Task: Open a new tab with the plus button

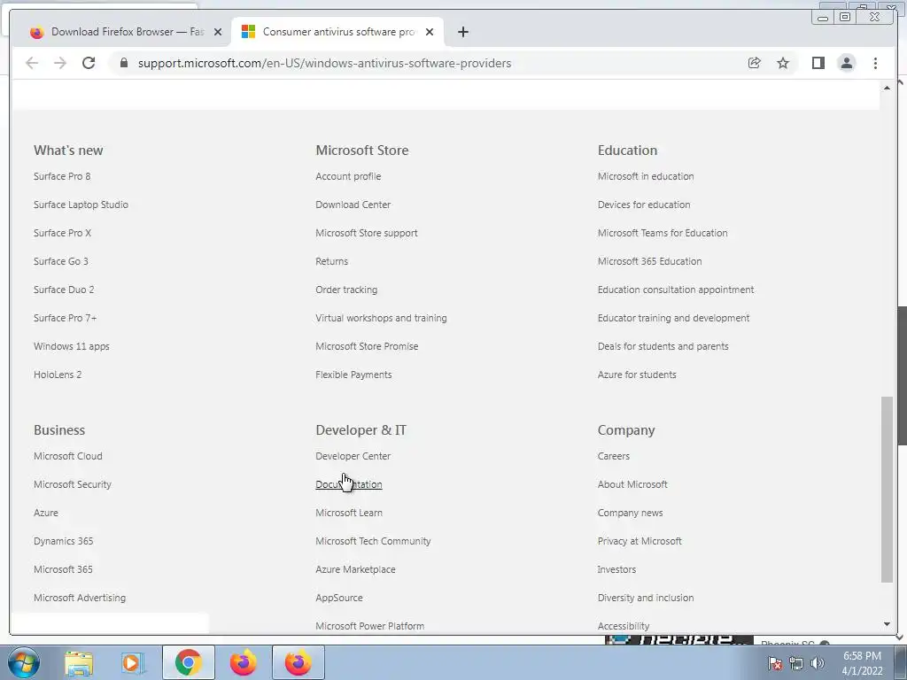Action: coord(462,32)
